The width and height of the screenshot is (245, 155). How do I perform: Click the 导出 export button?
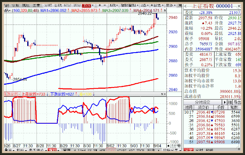[x=237, y=102]
